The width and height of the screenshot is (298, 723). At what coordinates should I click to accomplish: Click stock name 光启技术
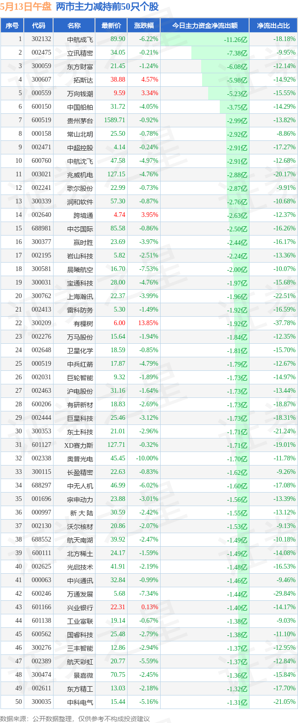click(80, 567)
